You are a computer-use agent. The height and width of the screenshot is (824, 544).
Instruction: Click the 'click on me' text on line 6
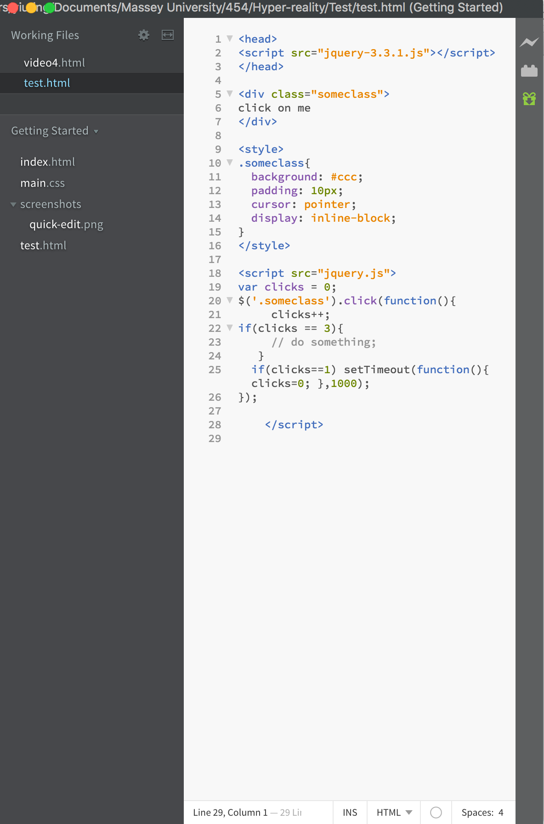pyautogui.click(x=274, y=108)
